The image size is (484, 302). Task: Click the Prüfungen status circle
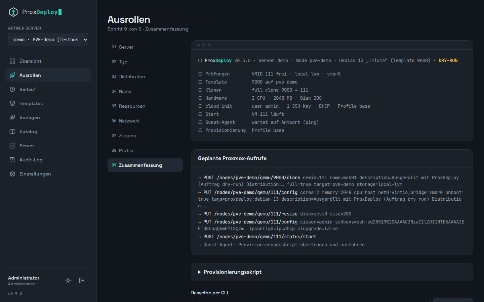point(200,74)
